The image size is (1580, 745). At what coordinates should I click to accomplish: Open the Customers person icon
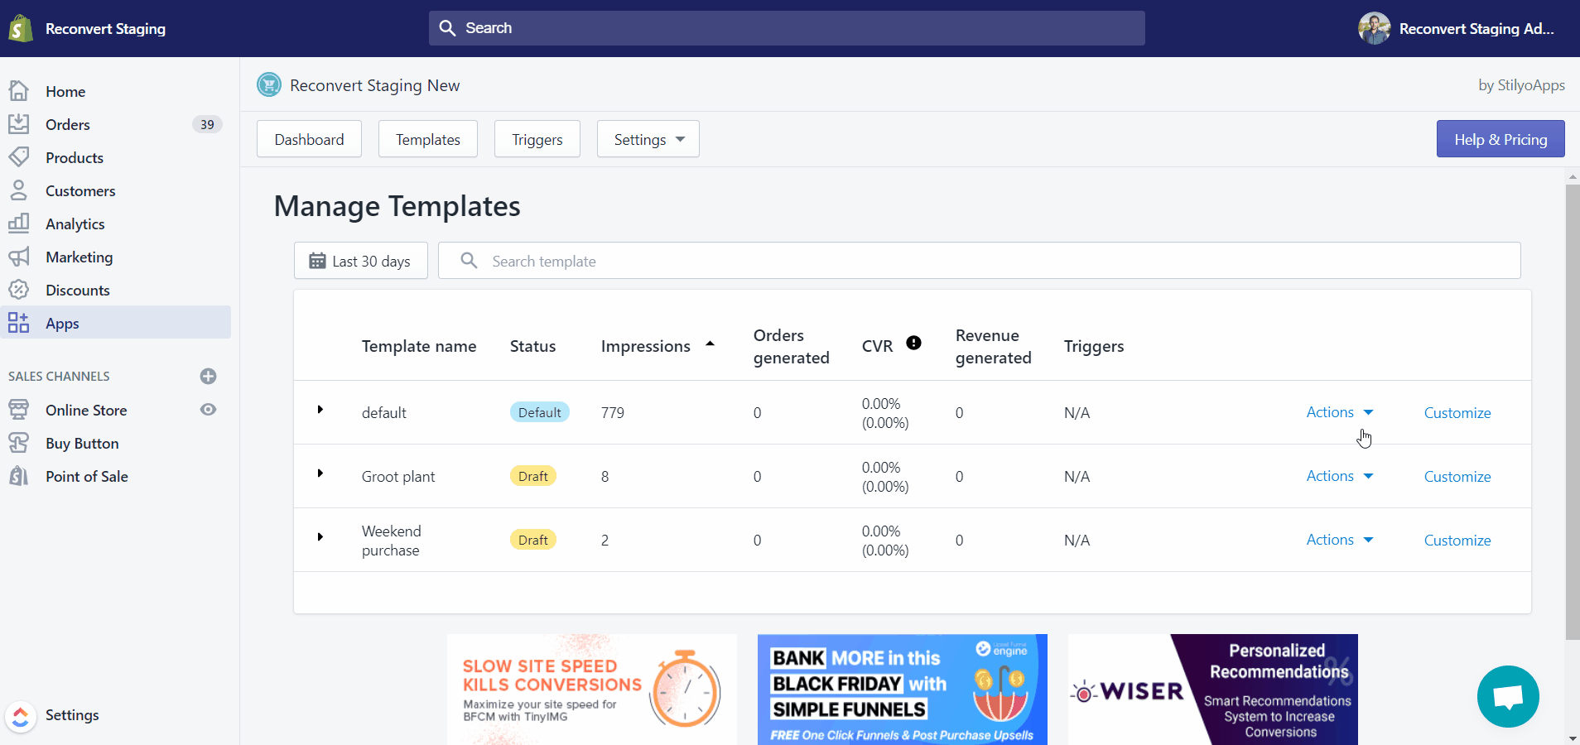[19, 190]
